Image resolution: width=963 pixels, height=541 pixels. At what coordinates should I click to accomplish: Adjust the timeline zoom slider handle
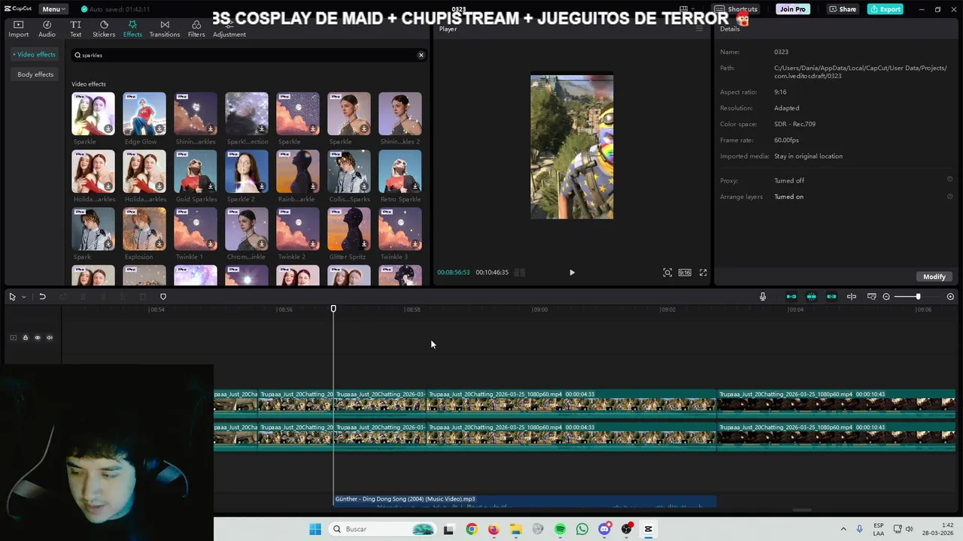[918, 297]
